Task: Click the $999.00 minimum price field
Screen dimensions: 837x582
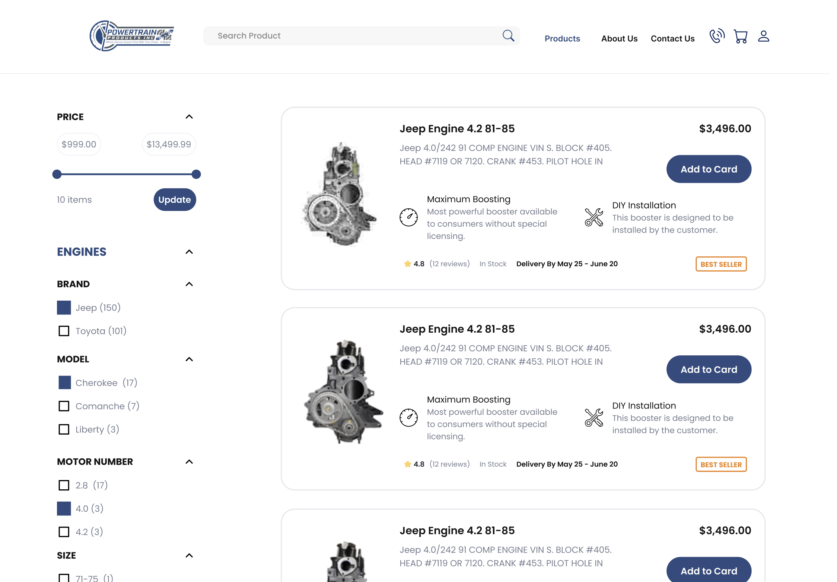Action: point(79,144)
